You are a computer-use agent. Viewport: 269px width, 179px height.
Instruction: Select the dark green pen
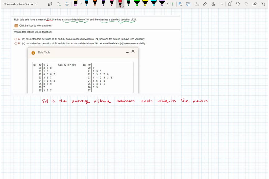coord(128,3)
